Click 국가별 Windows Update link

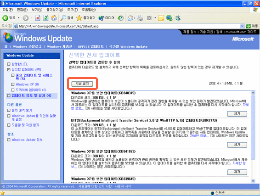click(x=128, y=46)
